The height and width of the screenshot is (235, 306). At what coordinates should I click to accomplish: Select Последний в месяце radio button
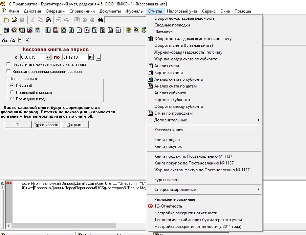(12, 92)
